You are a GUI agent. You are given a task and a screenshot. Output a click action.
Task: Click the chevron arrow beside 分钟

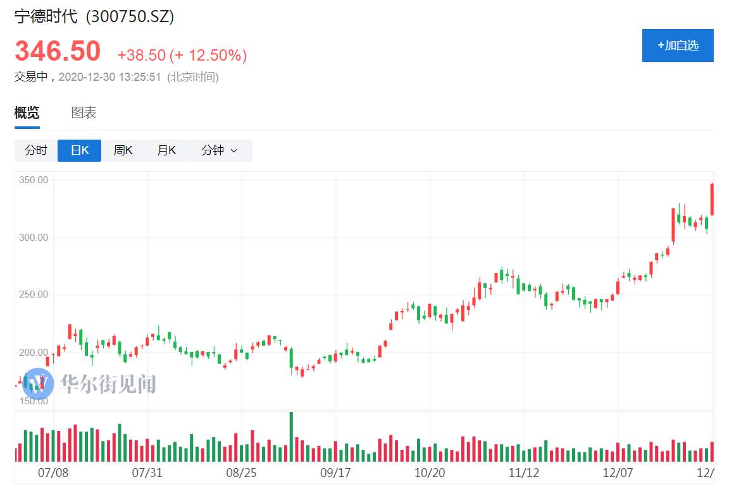[x=234, y=150]
